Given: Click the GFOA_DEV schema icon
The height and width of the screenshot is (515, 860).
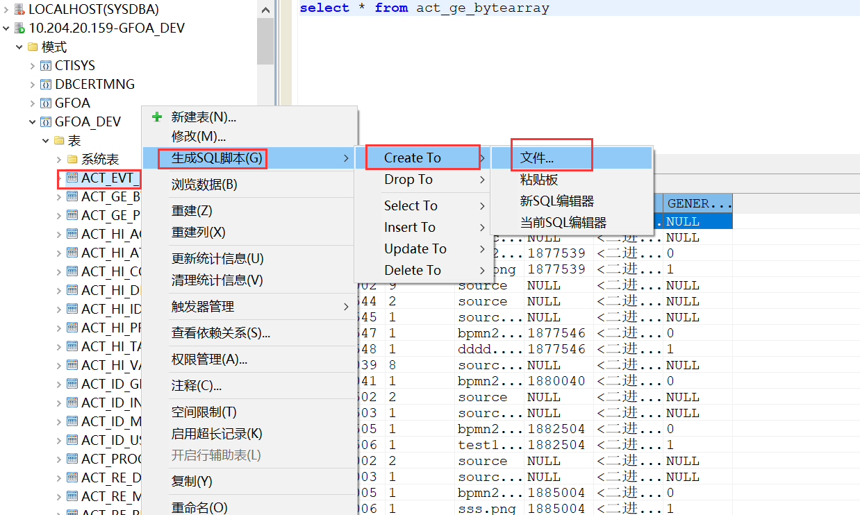Looking at the screenshot, I should (46, 122).
